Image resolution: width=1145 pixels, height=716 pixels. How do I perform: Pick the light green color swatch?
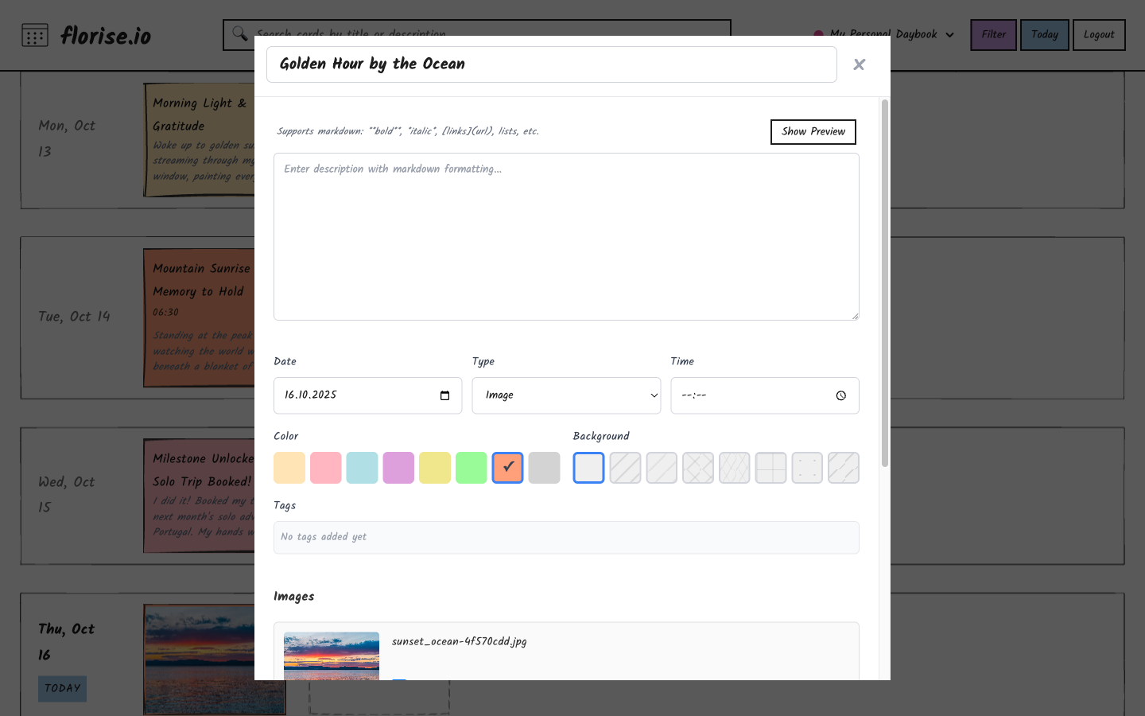coord(471,468)
